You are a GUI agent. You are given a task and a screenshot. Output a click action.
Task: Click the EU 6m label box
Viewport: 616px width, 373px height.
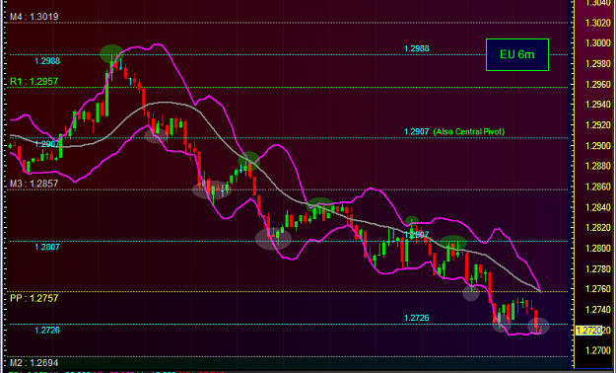pyautogui.click(x=517, y=54)
